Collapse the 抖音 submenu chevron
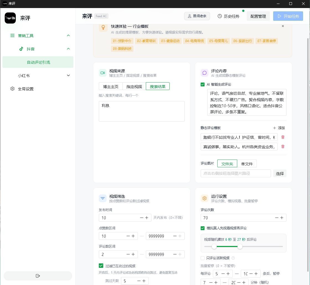 click(x=68, y=49)
